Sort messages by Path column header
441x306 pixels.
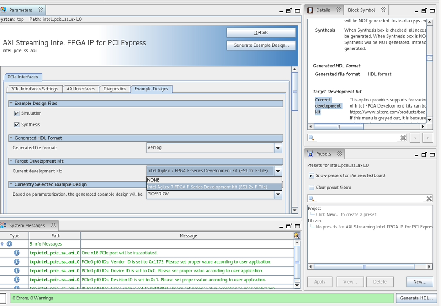(x=55, y=236)
